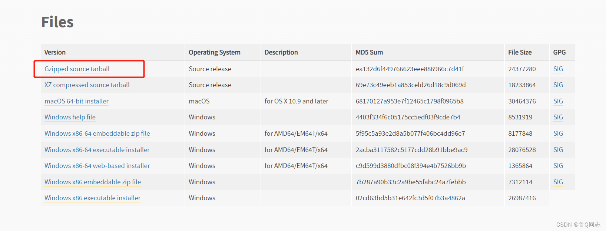Open the Gzipped source tarball link
This screenshot has height=231, width=606.
pyautogui.click(x=77, y=69)
